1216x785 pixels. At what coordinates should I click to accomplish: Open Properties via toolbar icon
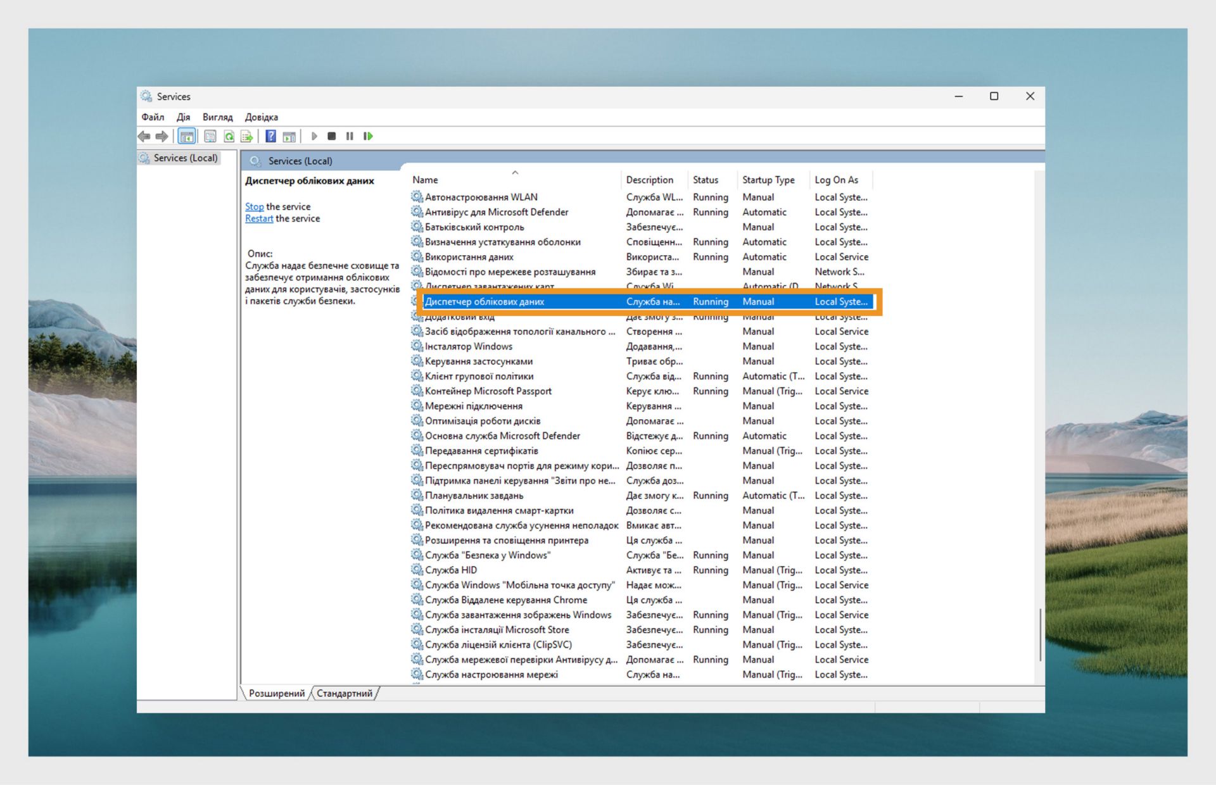tap(210, 136)
